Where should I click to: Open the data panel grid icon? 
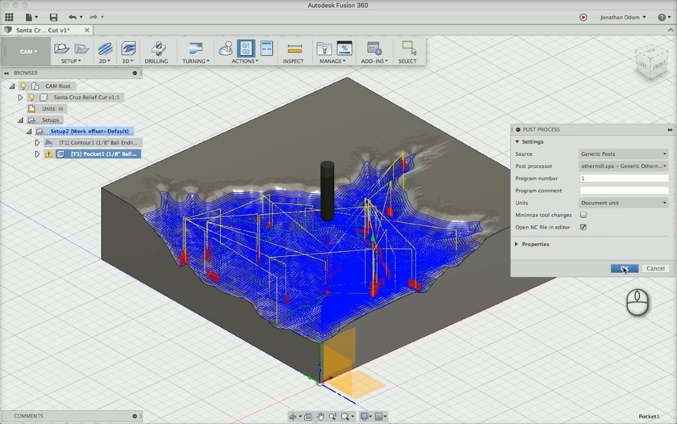pyautogui.click(x=9, y=17)
